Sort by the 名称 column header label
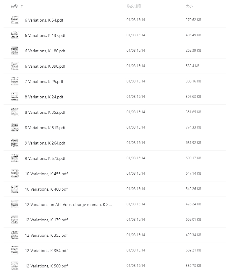The height and width of the screenshot is (276, 228). click(x=14, y=6)
